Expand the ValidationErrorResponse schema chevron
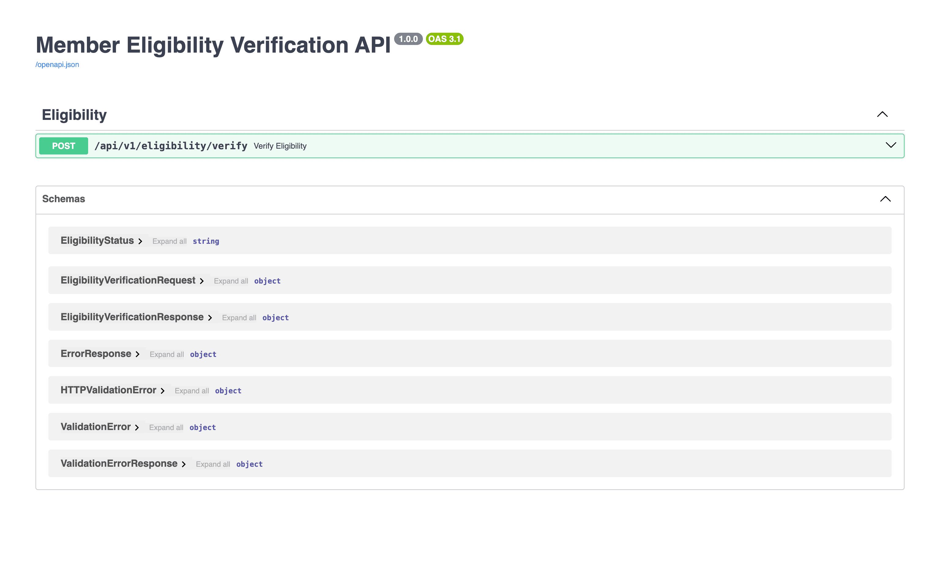 (183, 464)
